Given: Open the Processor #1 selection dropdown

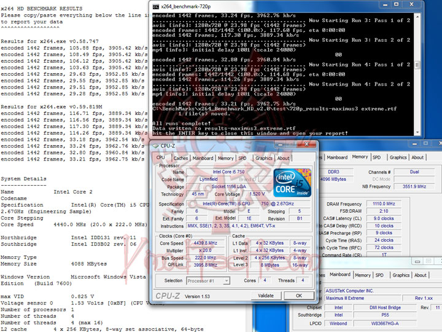Looking at the screenshot, I should pyautogui.click(x=208, y=281).
